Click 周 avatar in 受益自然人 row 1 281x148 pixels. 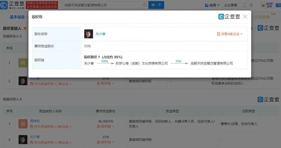[x=23, y=124]
